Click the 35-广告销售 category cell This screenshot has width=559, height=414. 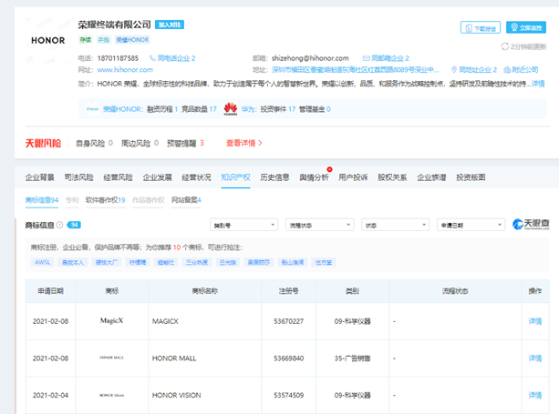pyautogui.click(x=352, y=358)
